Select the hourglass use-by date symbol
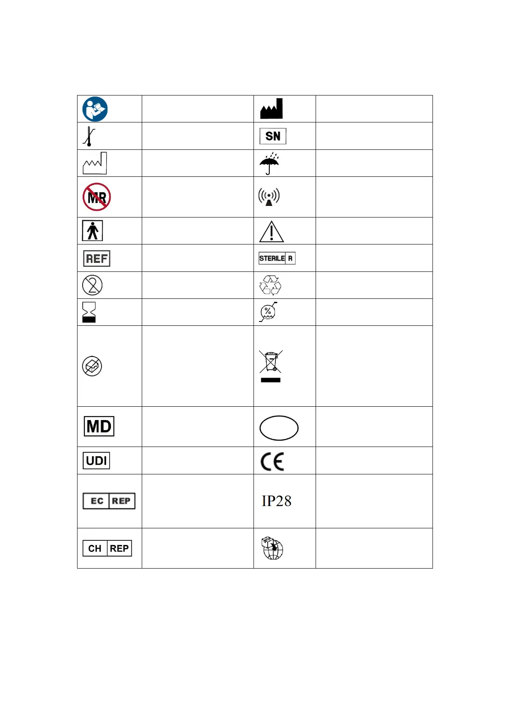This screenshot has width=510, height=721. pyautogui.click(x=89, y=312)
